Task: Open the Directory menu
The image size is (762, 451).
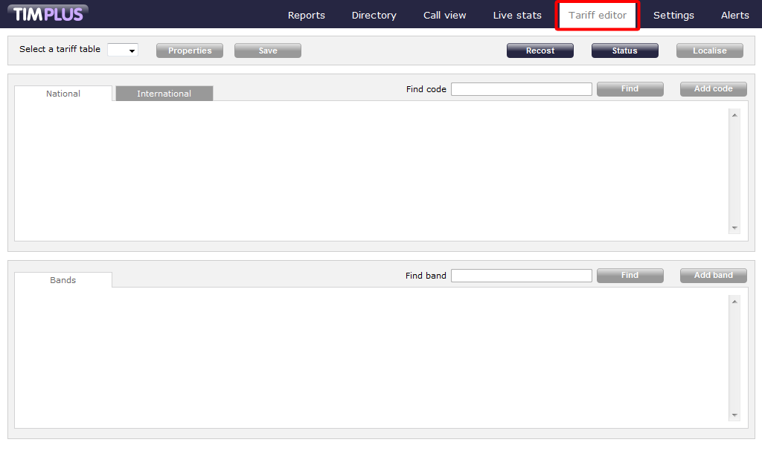Action: (374, 15)
